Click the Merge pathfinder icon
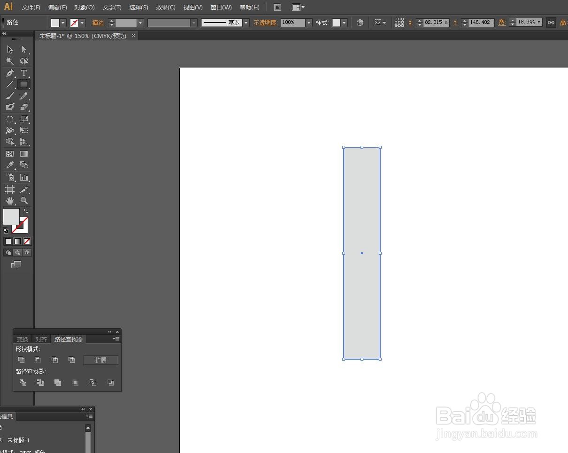Image resolution: width=568 pixels, height=453 pixels. click(x=57, y=383)
